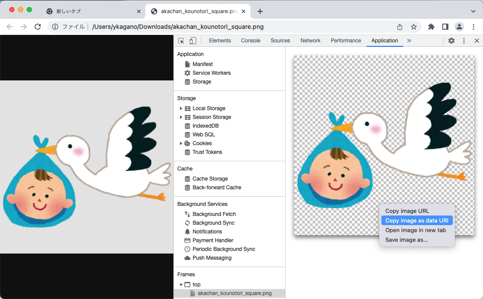Bookmark the page with the star icon

point(414,26)
